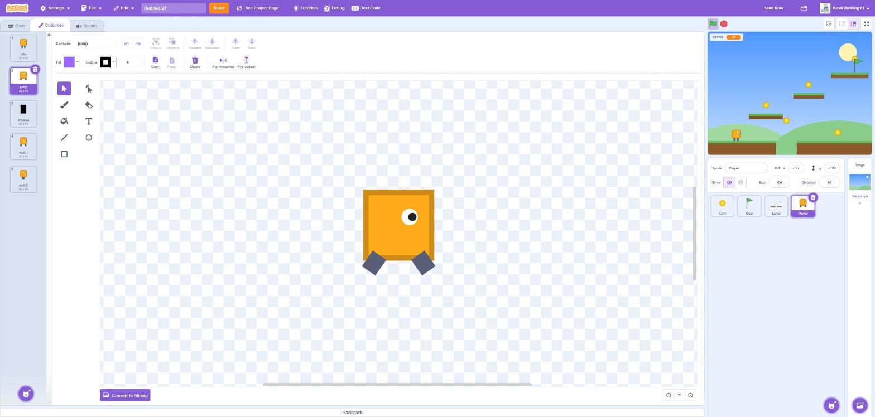Click the Ungroup shapes icon
Screen dimensions: 875x417
172,43
